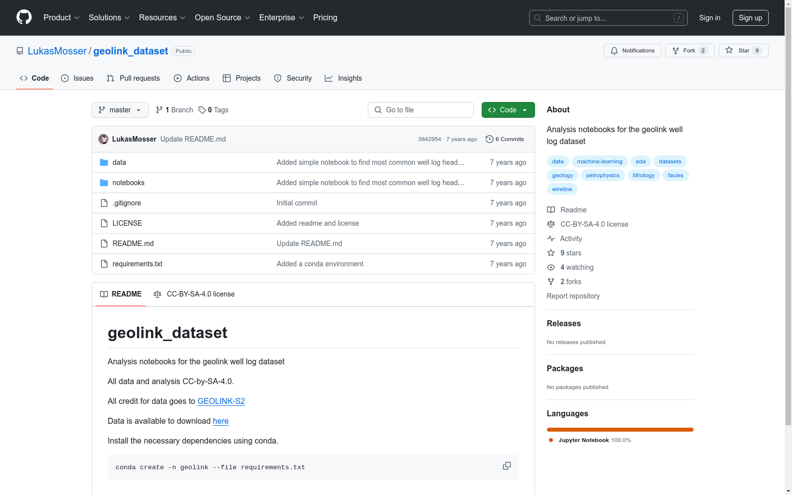Open the Enterprise dropdown menu
Screen dimensions: 792x495
pos(282,18)
